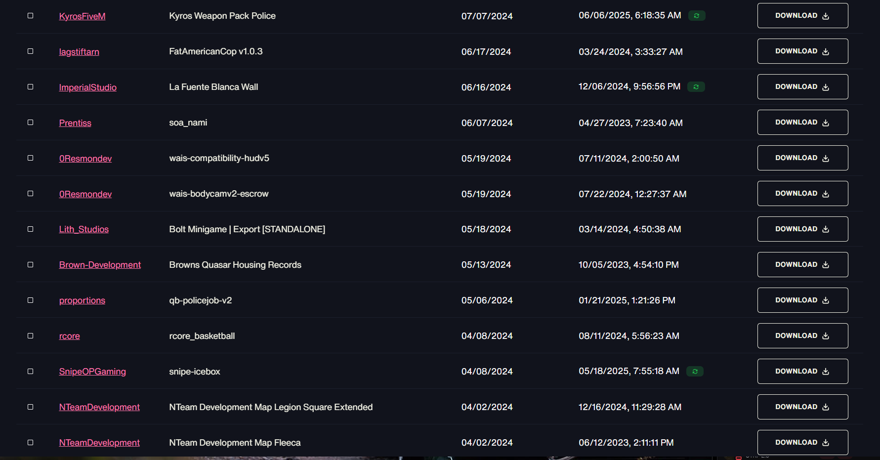
Task: Download Bolt Minigame Export STANDALONE
Action: [x=802, y=229]
